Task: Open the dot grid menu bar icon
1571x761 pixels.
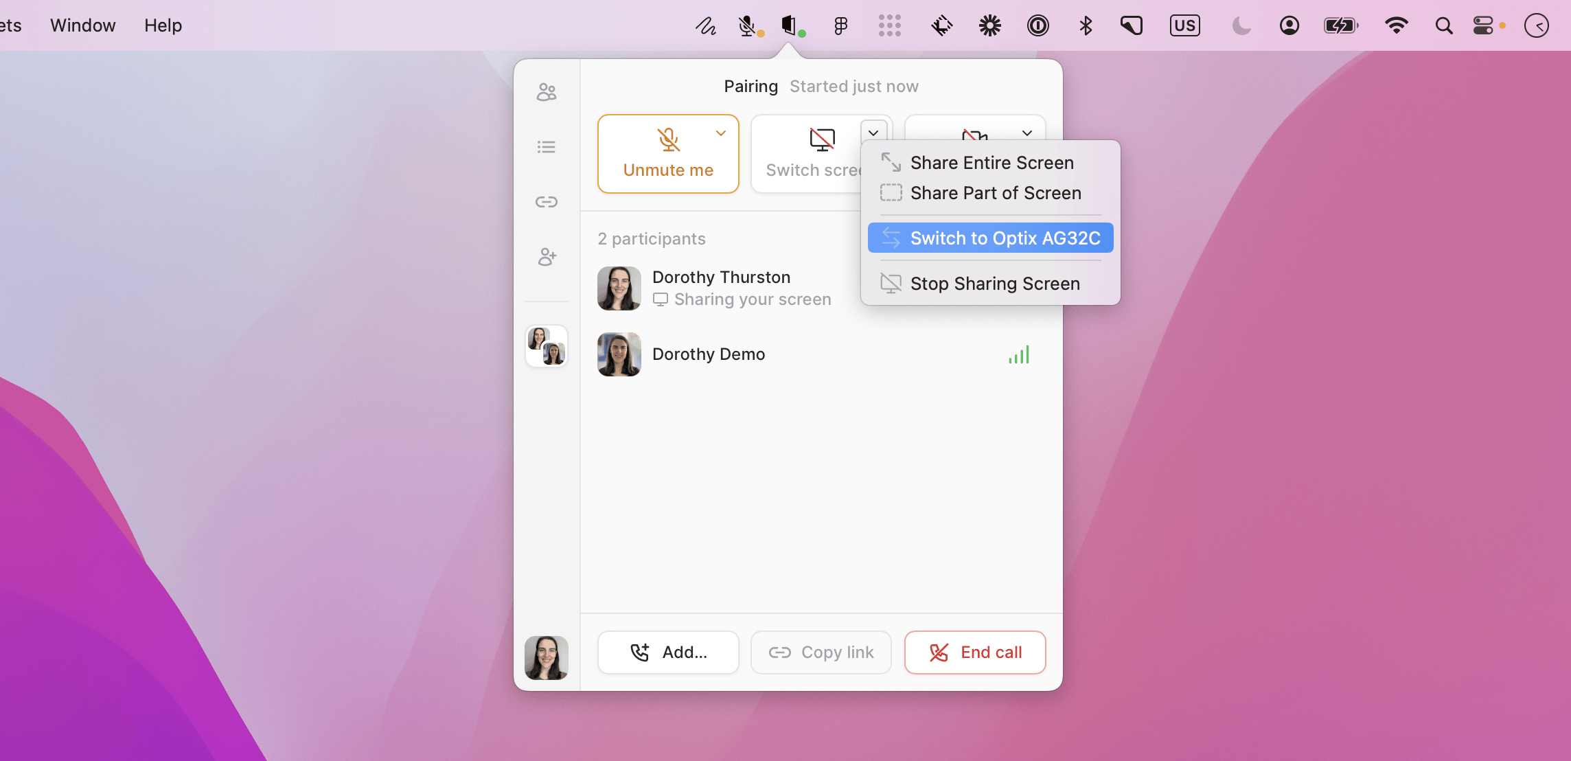Action: 890,26
